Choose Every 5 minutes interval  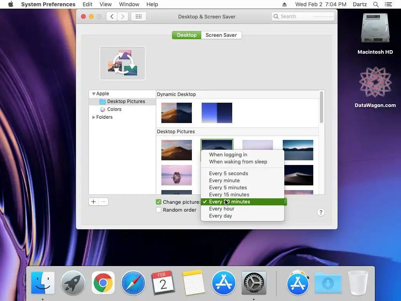[x=242, y=188]
